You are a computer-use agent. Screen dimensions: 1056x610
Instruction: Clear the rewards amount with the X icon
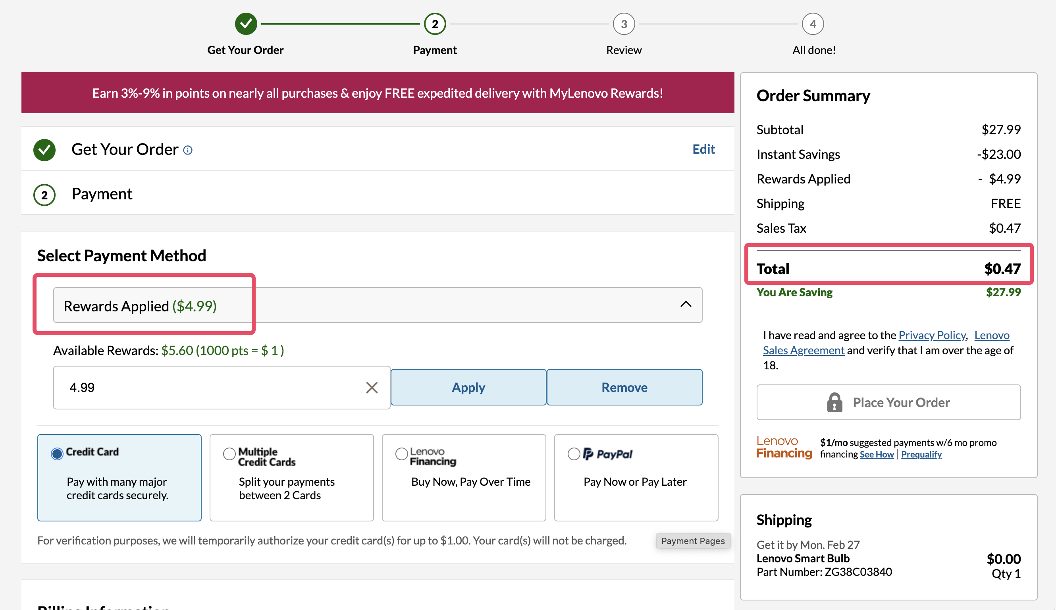[x=372, y=388]
